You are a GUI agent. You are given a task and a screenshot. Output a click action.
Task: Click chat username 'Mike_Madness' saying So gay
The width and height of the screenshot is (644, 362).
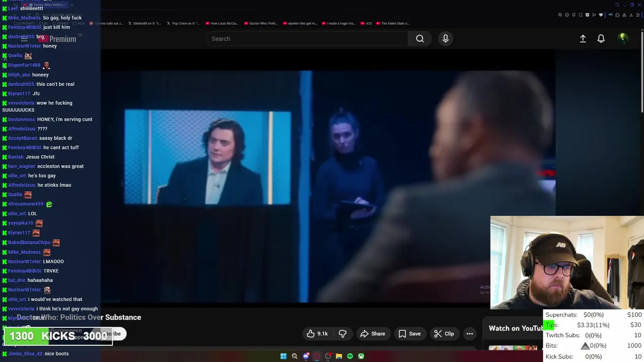click(24, 18)
